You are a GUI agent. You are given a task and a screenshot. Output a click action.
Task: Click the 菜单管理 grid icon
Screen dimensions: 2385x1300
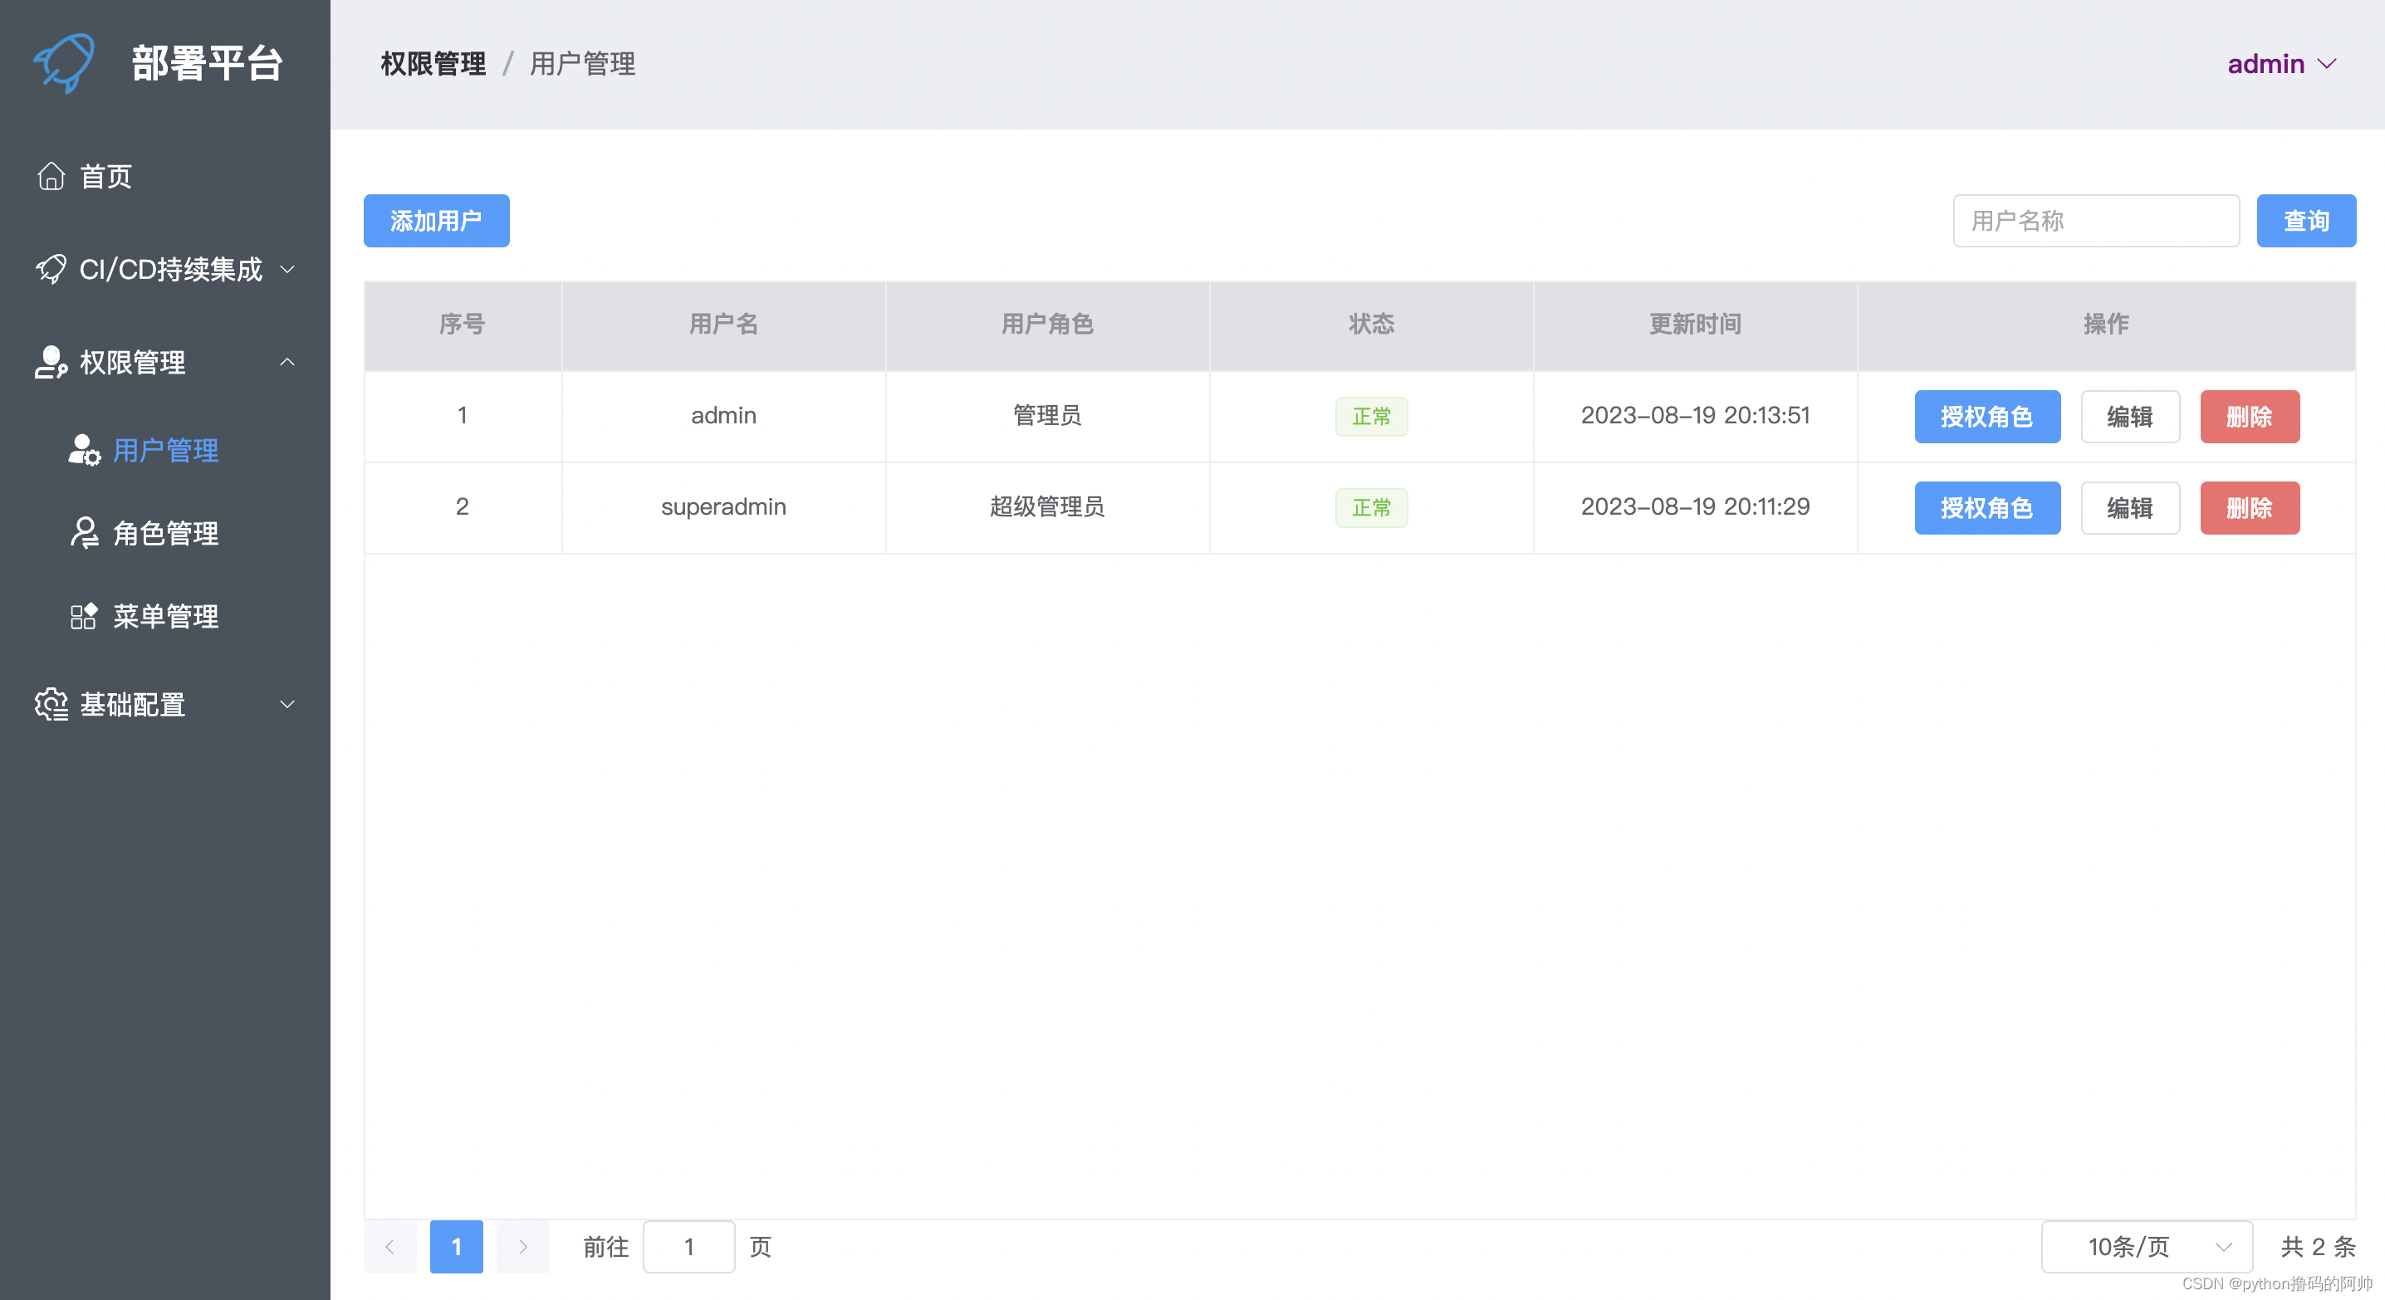84,616
